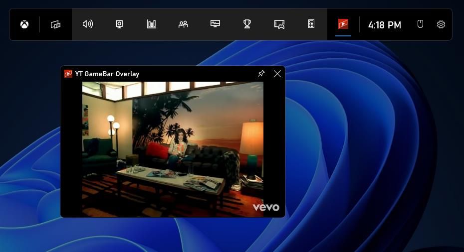Open the Capture widget

coord(119,24)
